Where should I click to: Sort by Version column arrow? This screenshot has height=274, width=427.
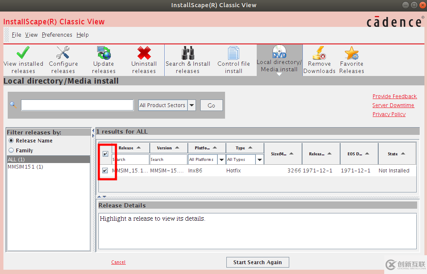click(x=177, y=148)
